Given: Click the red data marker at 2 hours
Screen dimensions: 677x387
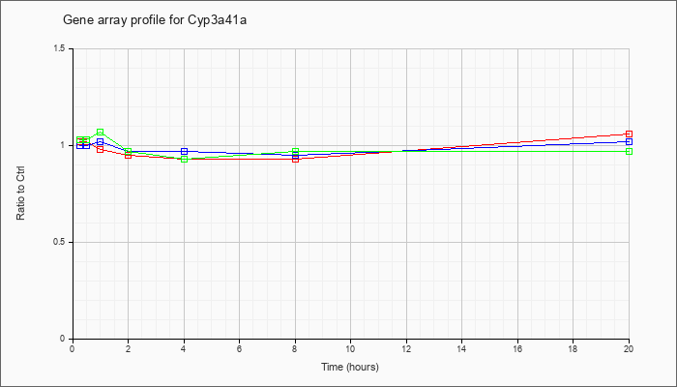Looking at the screenshot, I should tap(129, 156).
